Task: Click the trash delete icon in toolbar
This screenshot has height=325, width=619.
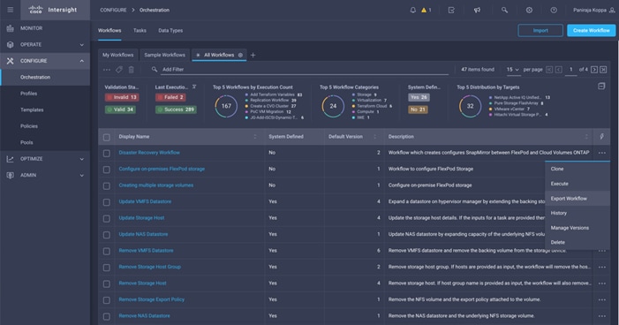Action: pyautogui.click(x=131, y=70)
